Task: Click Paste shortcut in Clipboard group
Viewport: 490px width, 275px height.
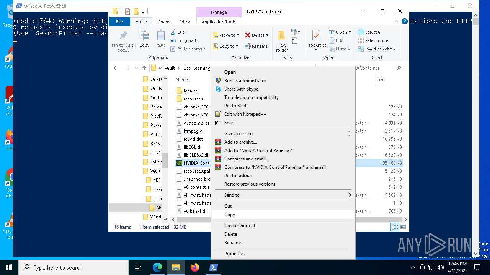Action: pos(188,49)
